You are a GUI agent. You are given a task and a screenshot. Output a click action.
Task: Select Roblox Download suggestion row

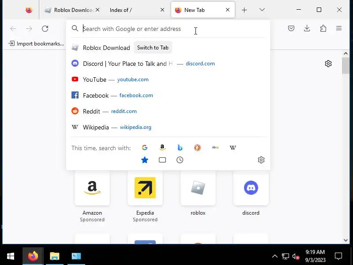[168, 48]
